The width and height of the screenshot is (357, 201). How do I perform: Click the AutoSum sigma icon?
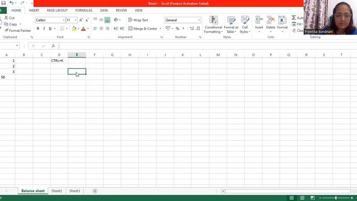[x=294, y=18]
